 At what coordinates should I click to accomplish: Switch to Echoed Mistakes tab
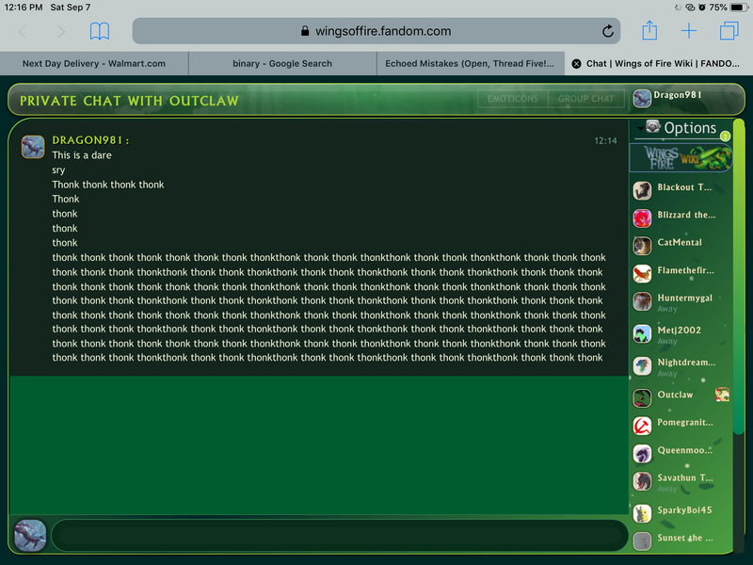[470, 63]
